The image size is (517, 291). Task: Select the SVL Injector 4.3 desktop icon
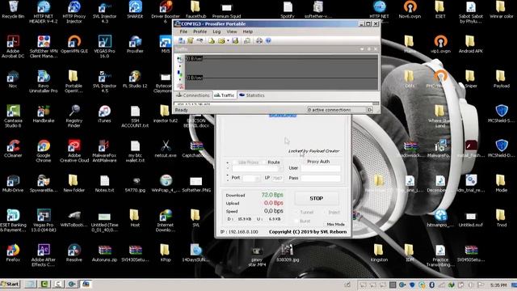(x=104, y=12)
